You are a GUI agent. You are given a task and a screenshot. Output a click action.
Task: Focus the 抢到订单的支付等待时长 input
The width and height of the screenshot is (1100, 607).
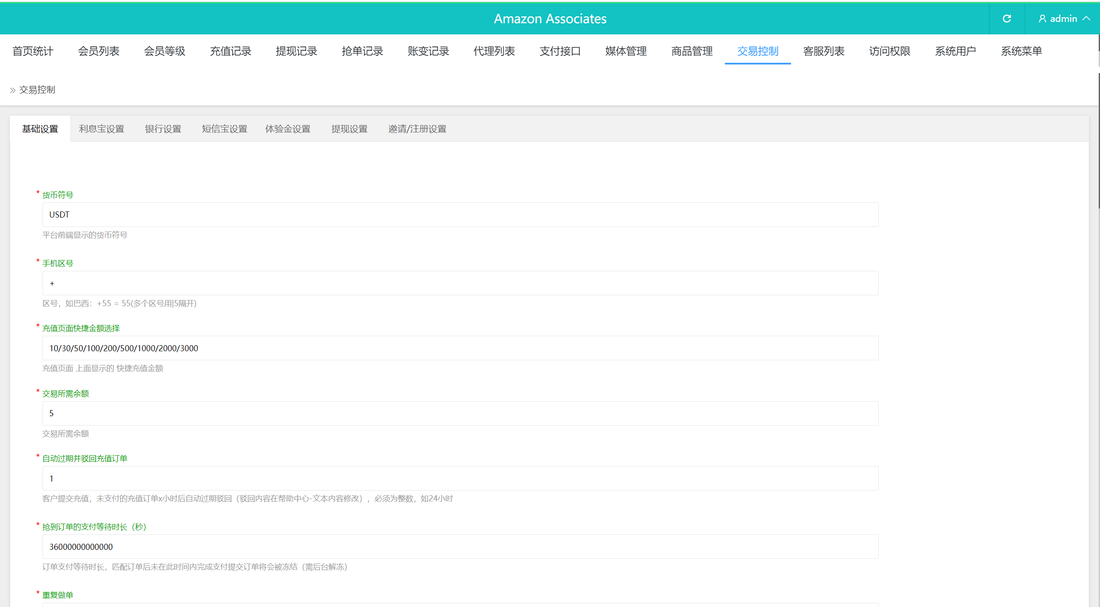coord(460,546)
